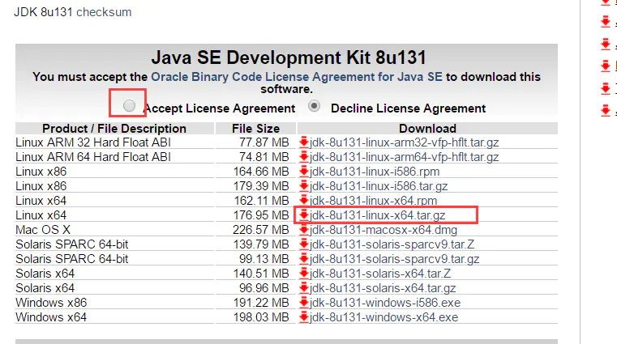Click download arrow icon for linux-x64.tar.gz

[x=304, y=215]
